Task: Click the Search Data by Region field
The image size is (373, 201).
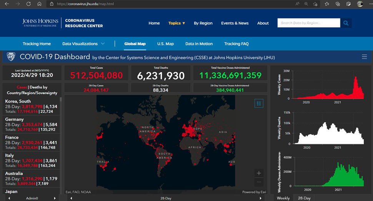Action: pyautogui.click(x=309, y=23)
